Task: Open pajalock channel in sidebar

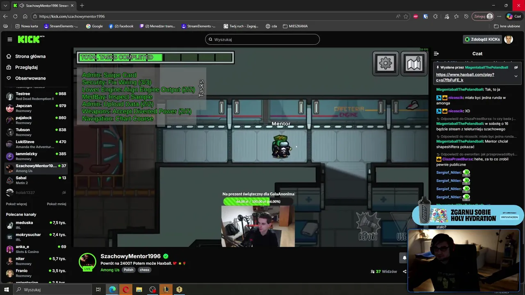Action: click(x=36, y=120)
